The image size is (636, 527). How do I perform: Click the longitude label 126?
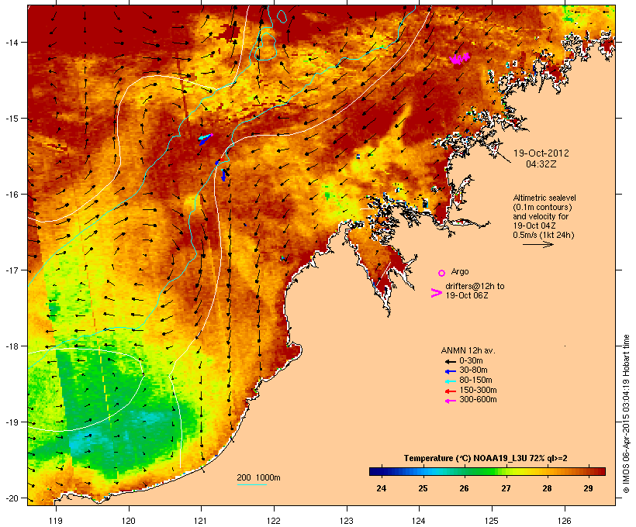(564, 521)
